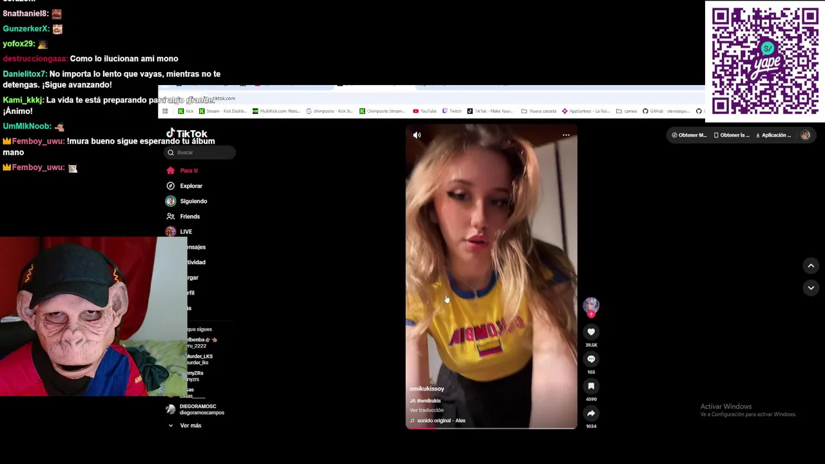
Task: Share the video with arrow icon
Action: (591, 413)
